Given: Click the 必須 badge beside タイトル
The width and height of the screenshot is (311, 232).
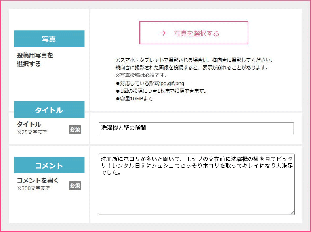Looking at the screenshot, I should pyautogui.click(x=75, y=129).
